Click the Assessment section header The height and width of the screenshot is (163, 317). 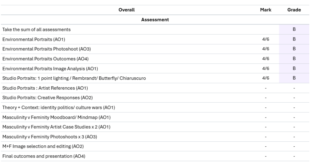tap(155, 20)
